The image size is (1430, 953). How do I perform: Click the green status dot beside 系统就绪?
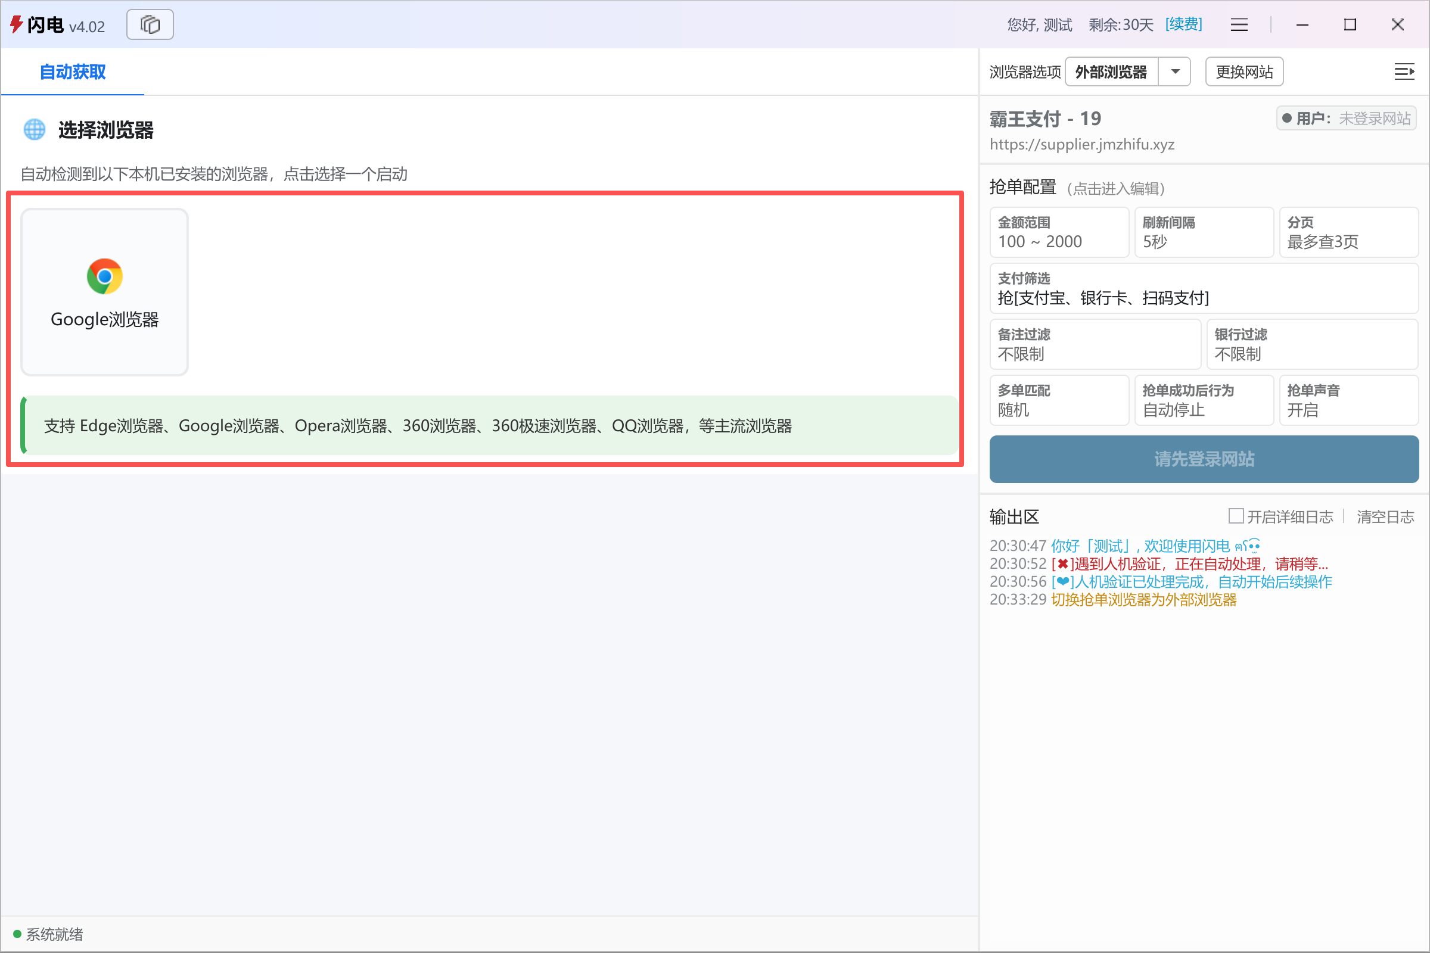pos(17,934)
